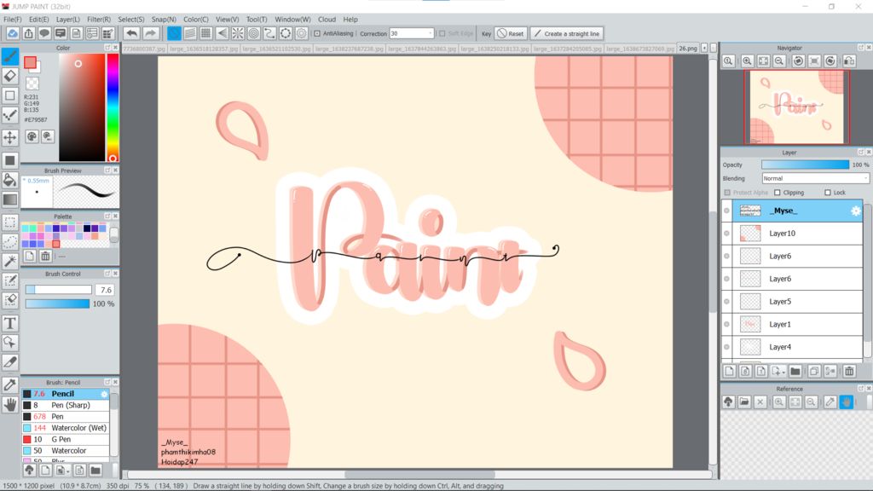Click Create a straight line button
873x491 pixels.
[x=567, y=33]
